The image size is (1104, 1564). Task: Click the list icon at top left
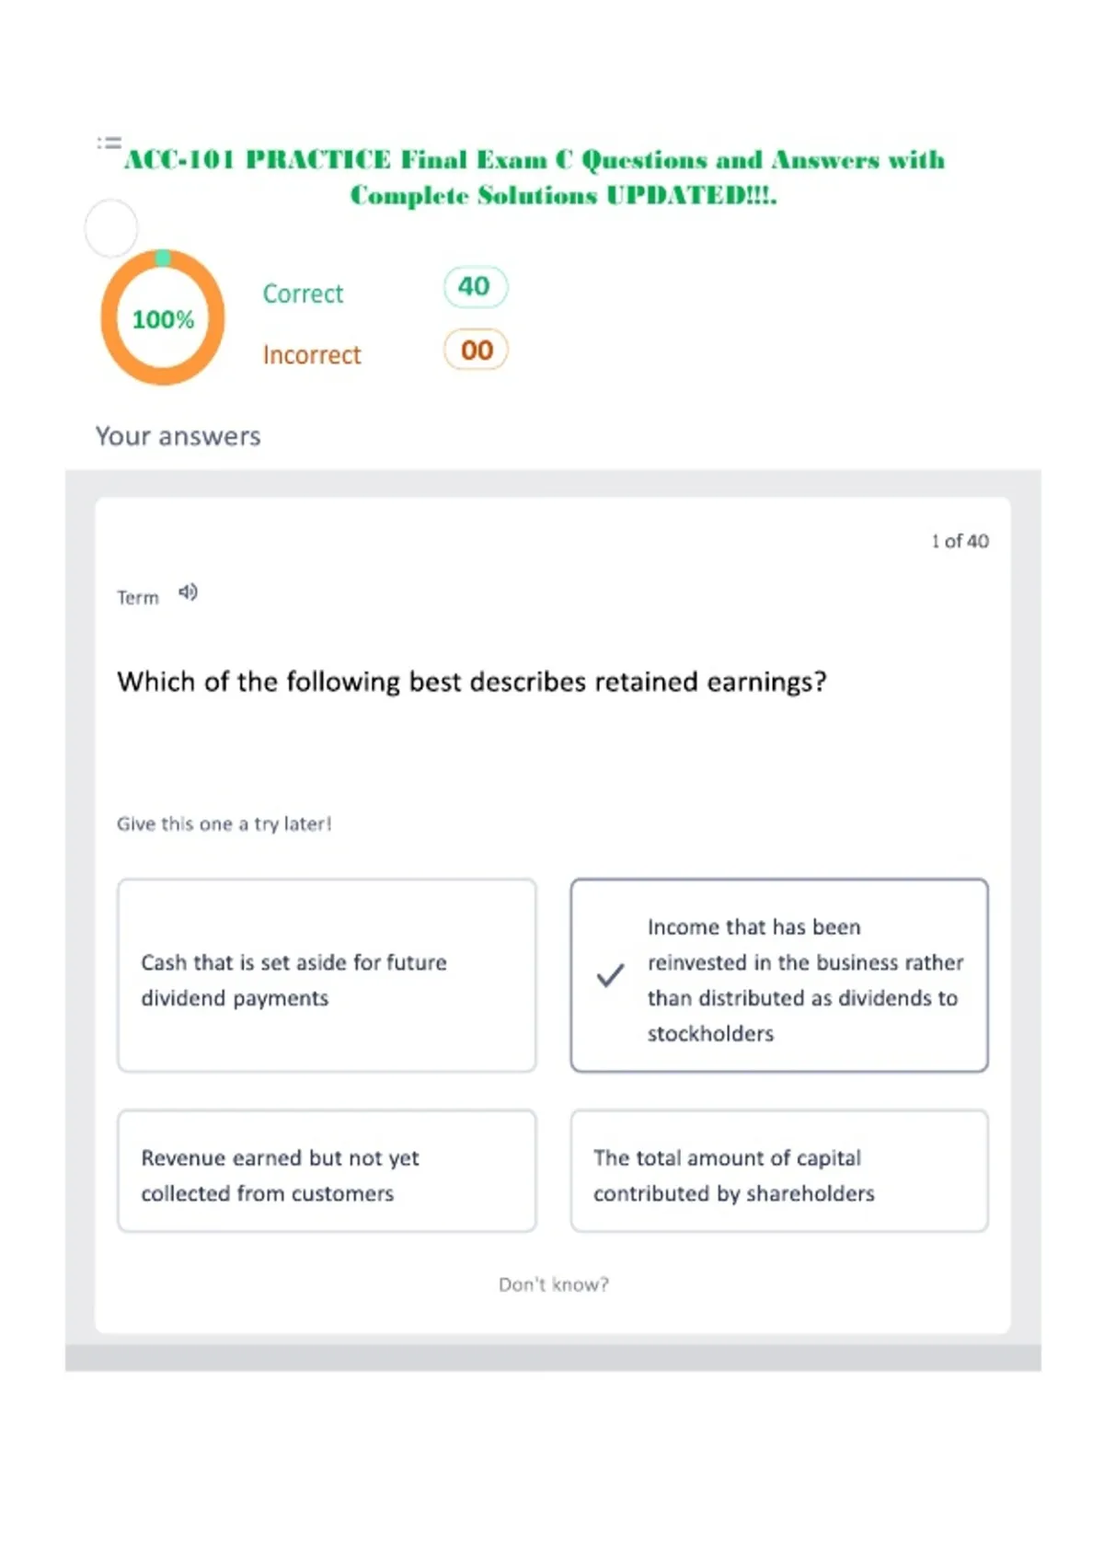coord(109,143)
